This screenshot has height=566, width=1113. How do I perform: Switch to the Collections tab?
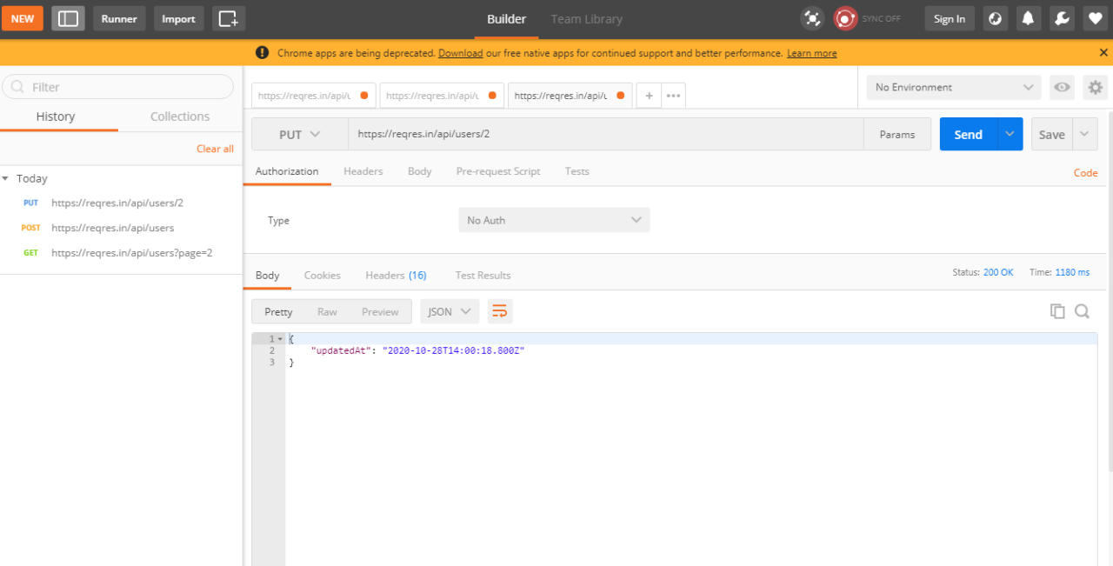point(179,117)
